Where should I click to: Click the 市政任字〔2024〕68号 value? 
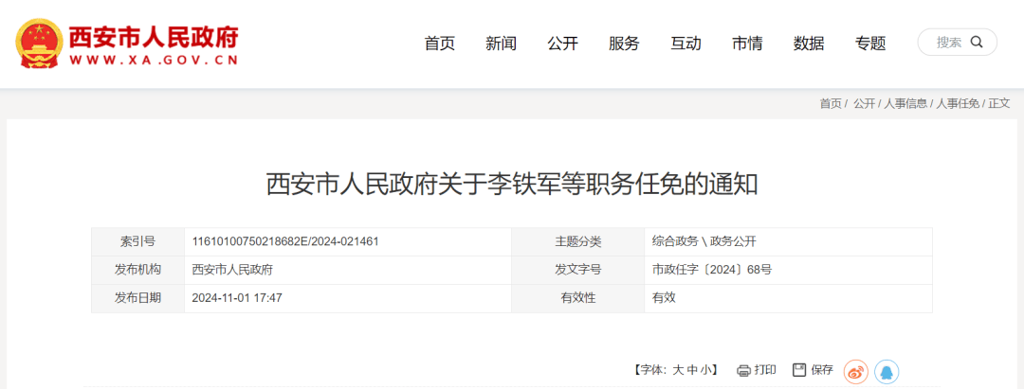click(712, 270)
